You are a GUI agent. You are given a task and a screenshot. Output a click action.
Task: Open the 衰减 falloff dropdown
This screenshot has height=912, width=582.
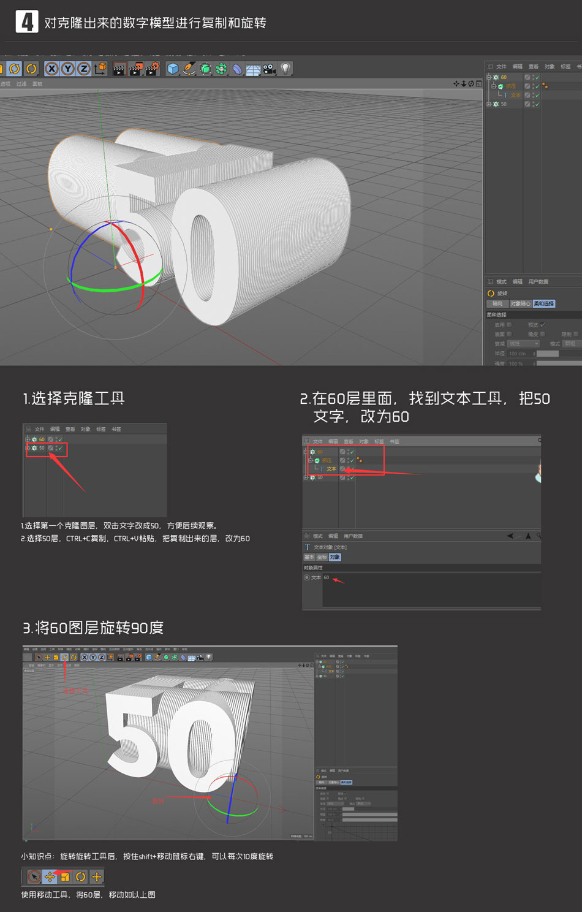tap(523, 344)
